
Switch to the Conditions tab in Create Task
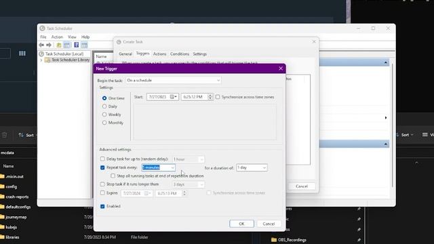[x=179, y=54]
